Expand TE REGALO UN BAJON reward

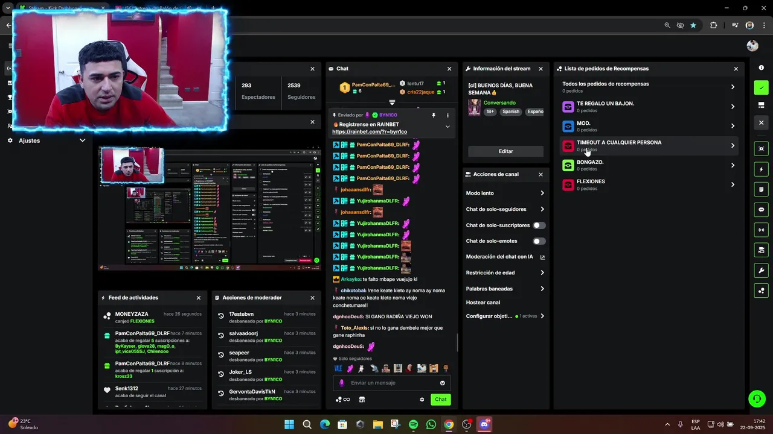(649, 107)
